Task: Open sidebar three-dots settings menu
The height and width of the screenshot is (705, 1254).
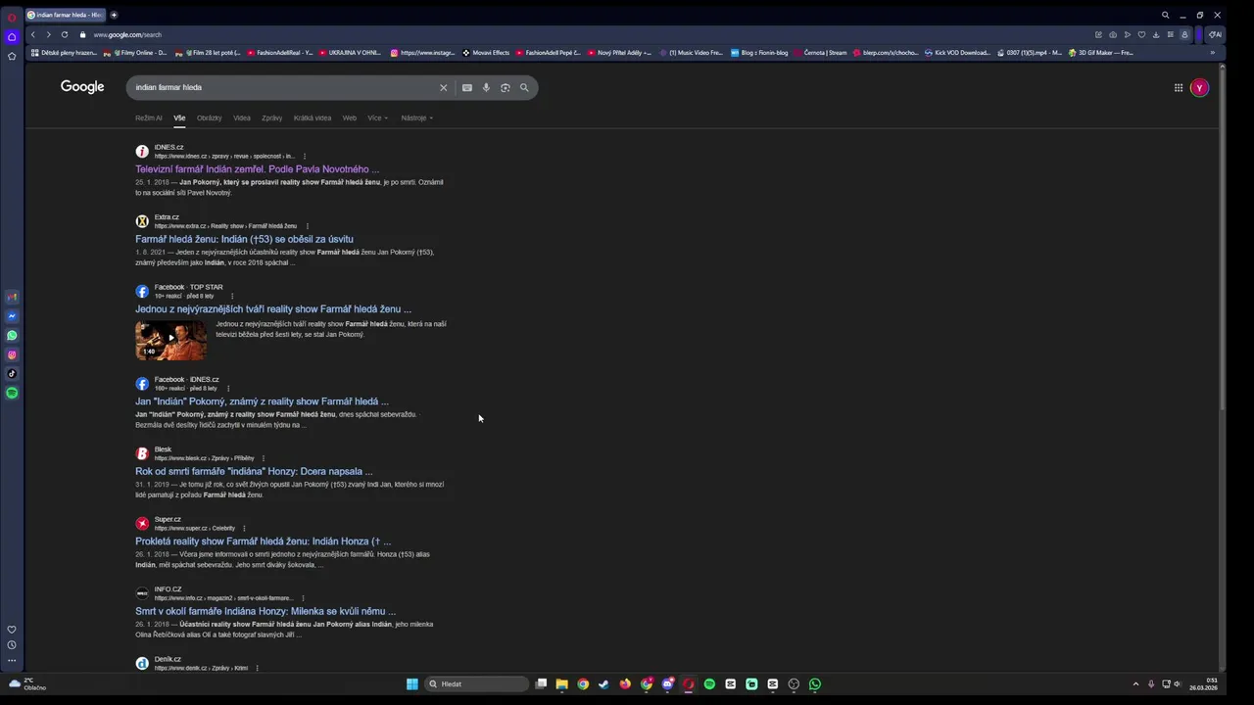Action: pyautogui.click(x=12, y=660)
